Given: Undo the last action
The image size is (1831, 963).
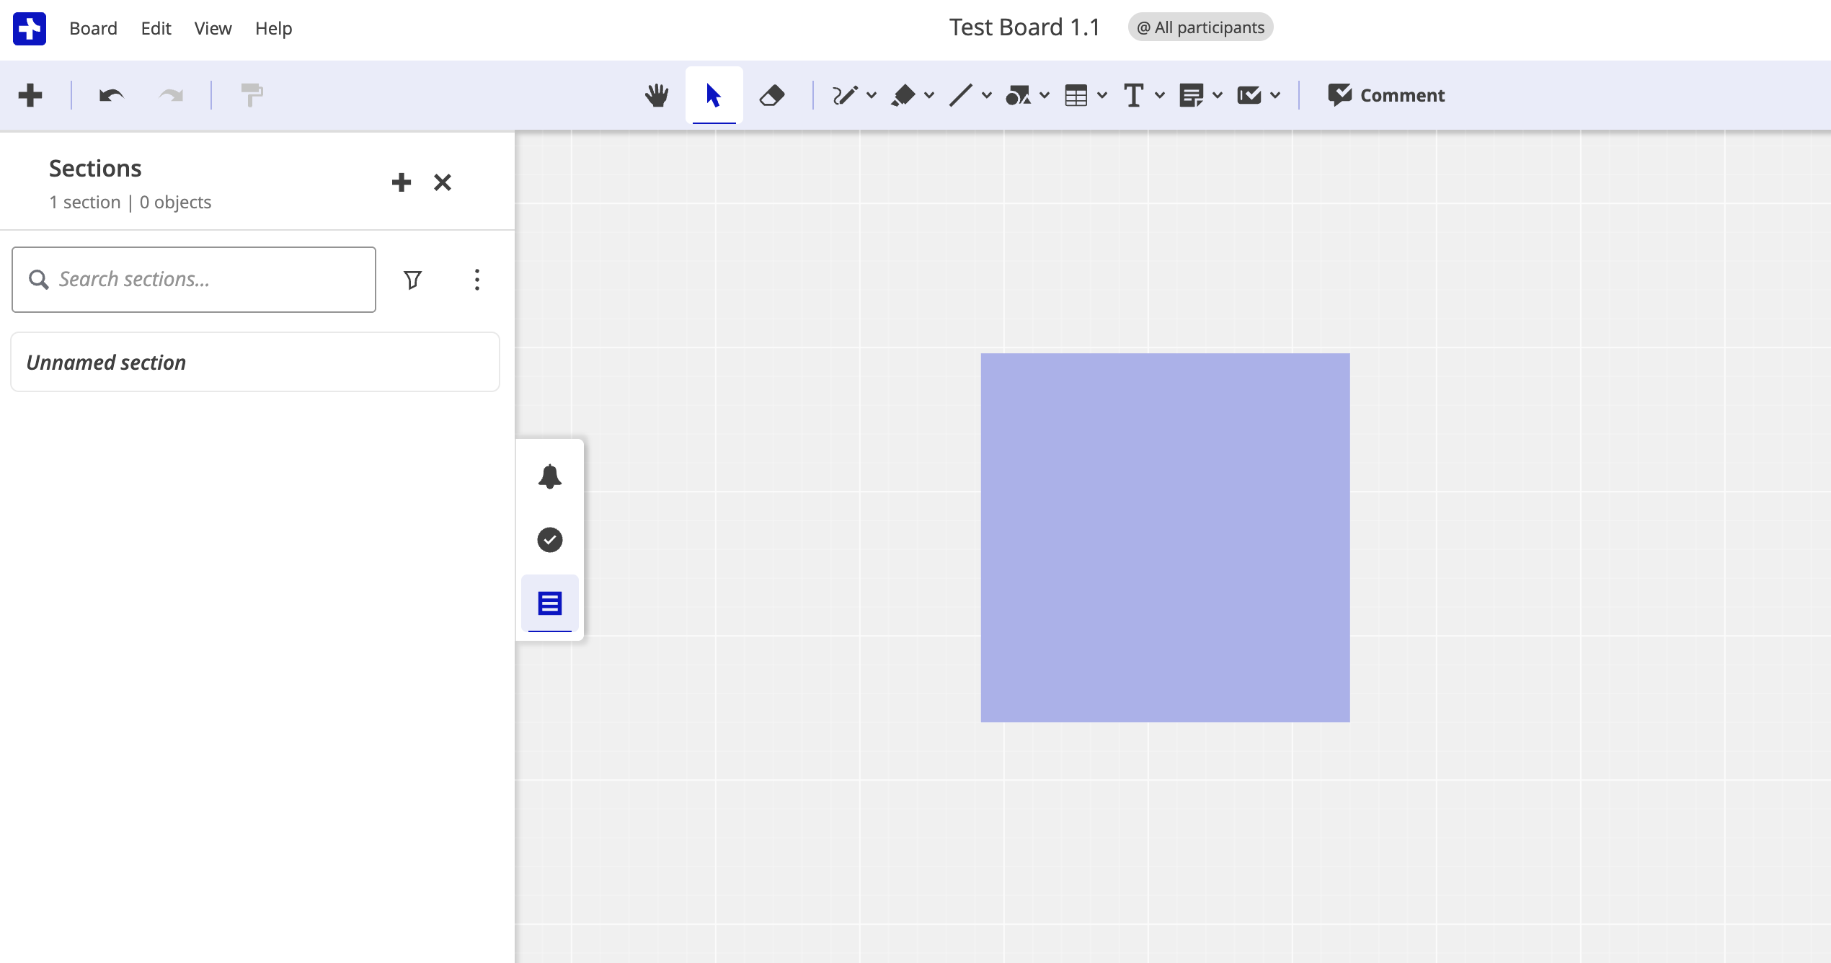Looking at the screenshot, I should pyautogui.click(x=111, y=95).
